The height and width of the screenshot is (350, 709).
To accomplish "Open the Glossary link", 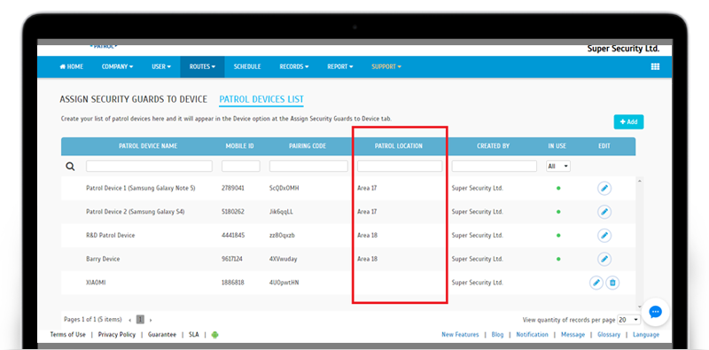I will pyautogui.click(x=609, y=335).
